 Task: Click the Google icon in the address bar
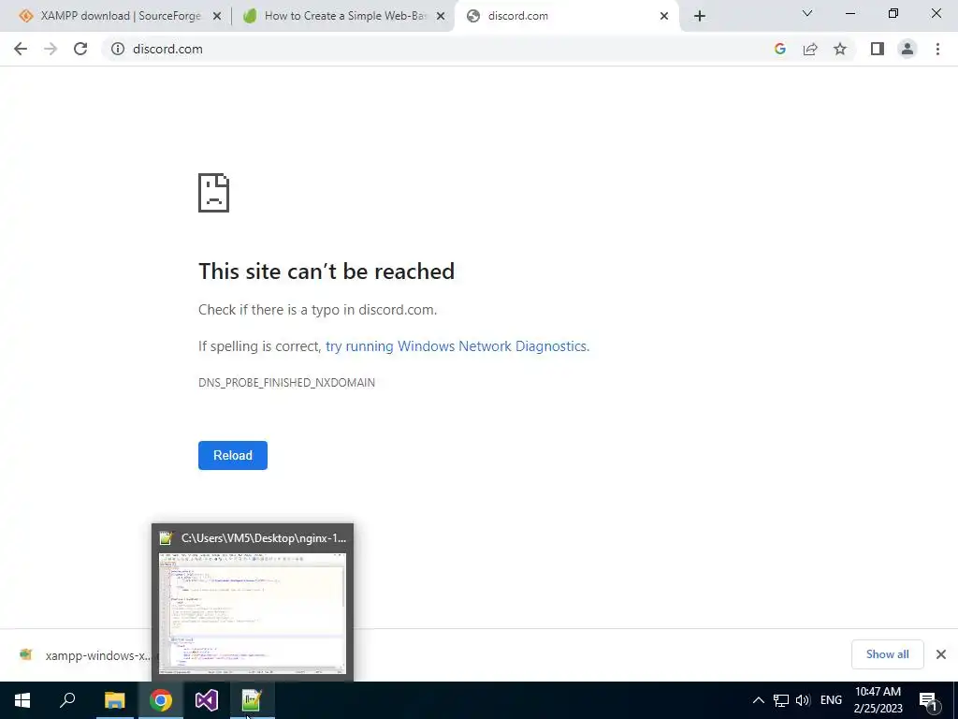click(x=779, y=49)
